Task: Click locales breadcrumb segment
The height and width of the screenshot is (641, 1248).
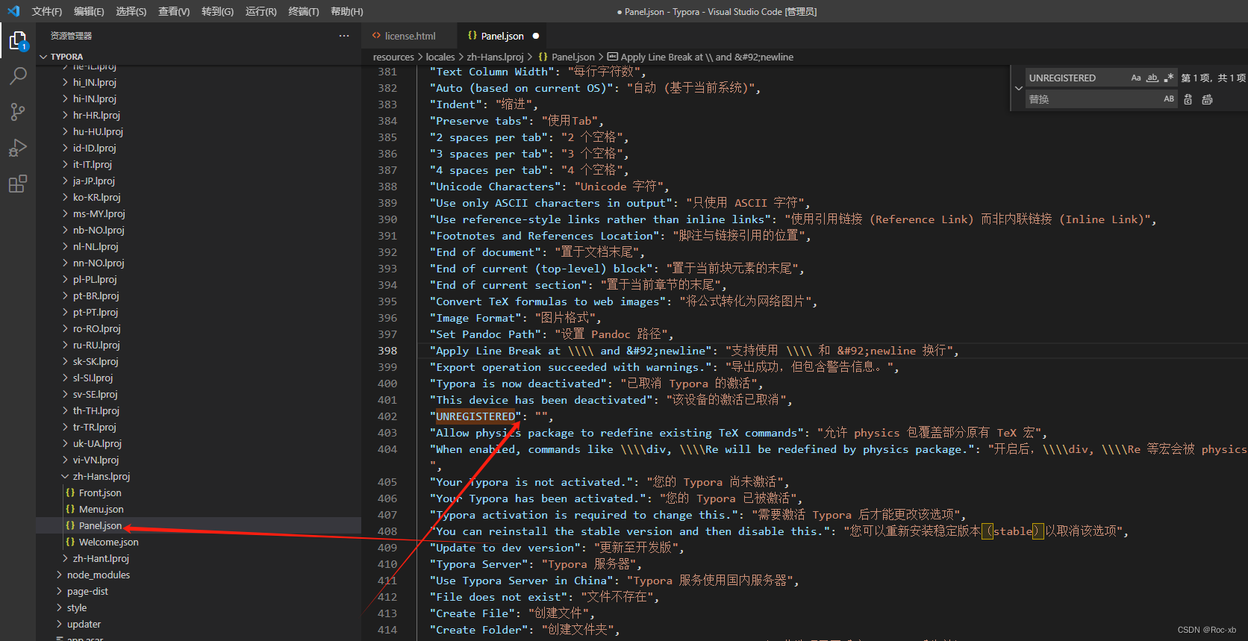Action: 440,57
